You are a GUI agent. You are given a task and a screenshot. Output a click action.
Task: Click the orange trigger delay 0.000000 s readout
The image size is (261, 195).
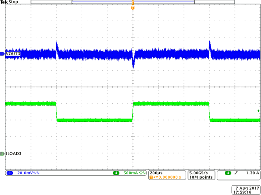(165, 177)
